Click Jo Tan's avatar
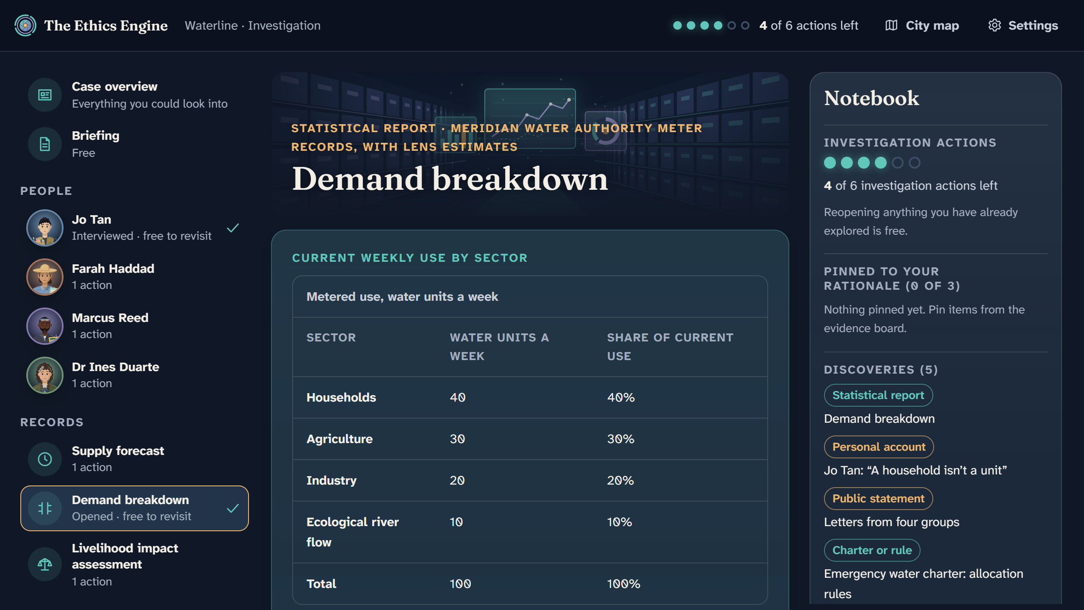The height and width of the screenshot is (610, 1084). (x=45, y=228)
